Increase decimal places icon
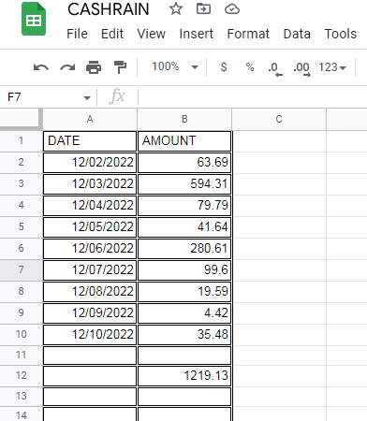 [x=301, y=68]
